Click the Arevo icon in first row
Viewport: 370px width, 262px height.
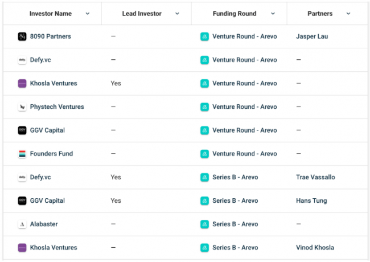coord(205,36)
